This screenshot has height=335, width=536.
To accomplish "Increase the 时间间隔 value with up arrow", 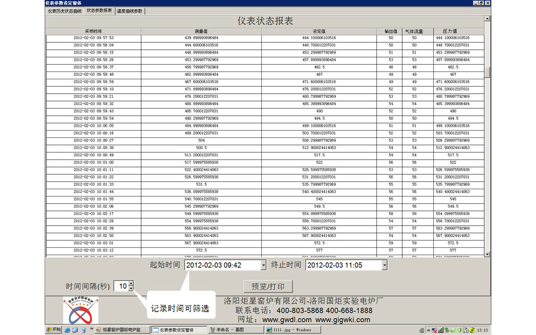I will pyautogui.click(x=131, y=284).
